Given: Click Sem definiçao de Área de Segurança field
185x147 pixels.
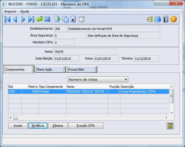Looking at the screenshot, I should pos(124,36).
